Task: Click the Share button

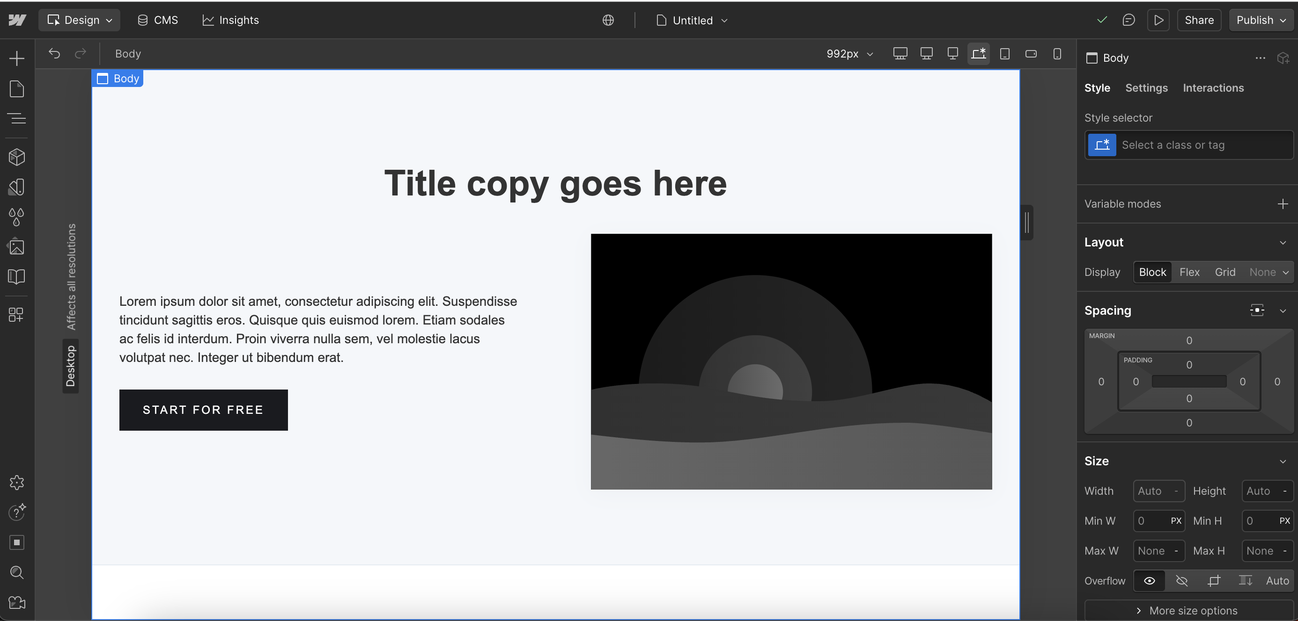Action: click(x=1199, y=20)
